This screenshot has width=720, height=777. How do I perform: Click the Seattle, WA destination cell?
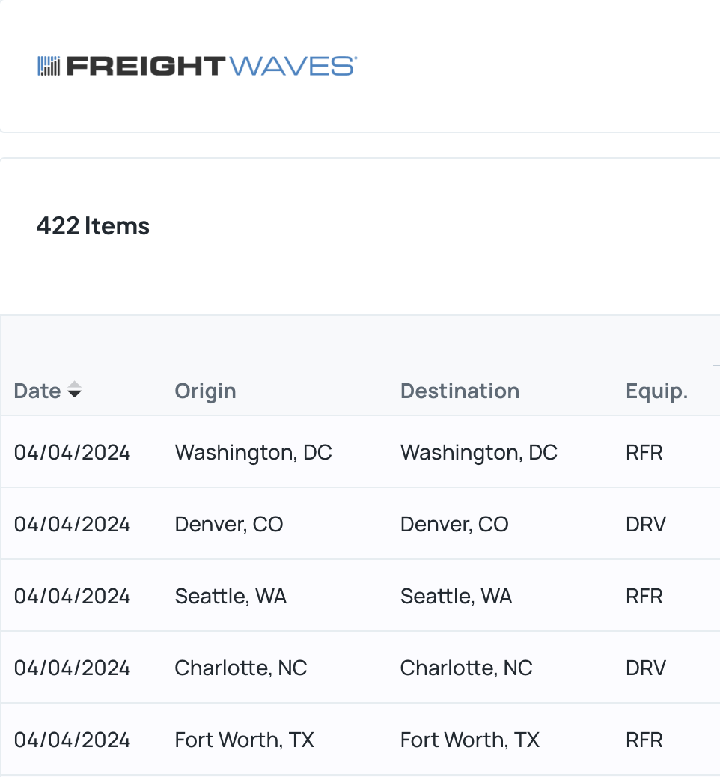tap(456, 596)
